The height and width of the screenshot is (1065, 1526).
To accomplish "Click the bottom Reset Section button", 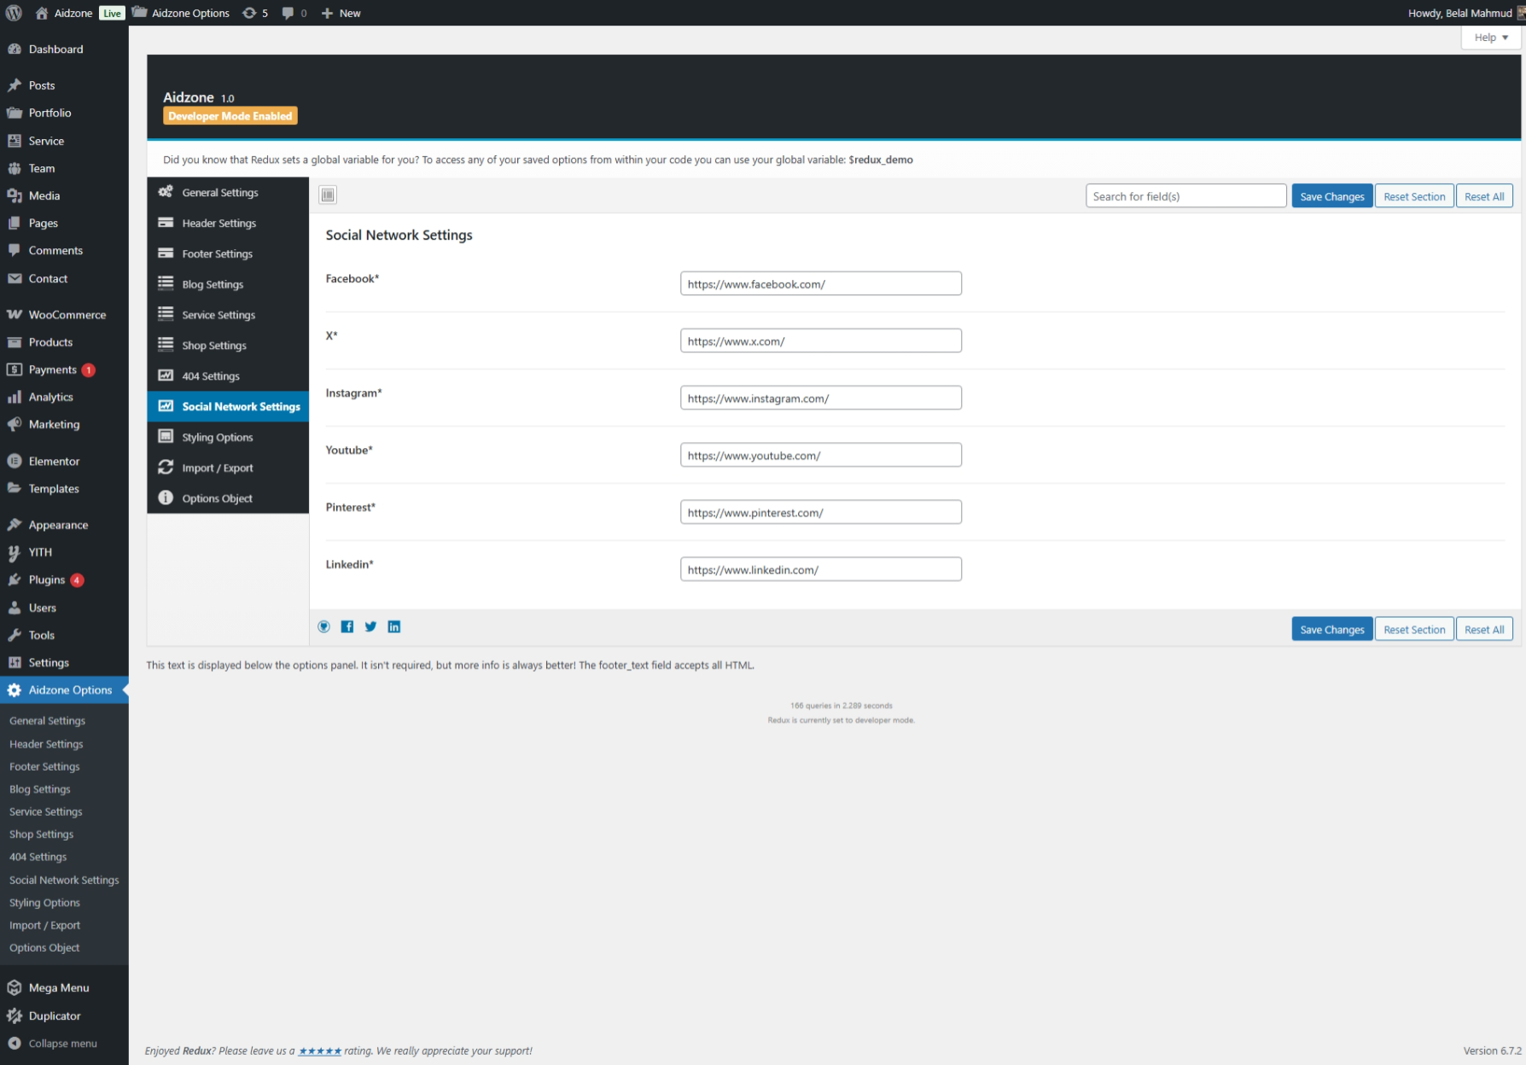I will click(x=1413, y=630).
